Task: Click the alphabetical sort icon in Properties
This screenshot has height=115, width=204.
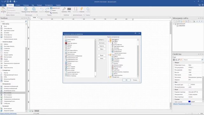Action: [176, 60]
